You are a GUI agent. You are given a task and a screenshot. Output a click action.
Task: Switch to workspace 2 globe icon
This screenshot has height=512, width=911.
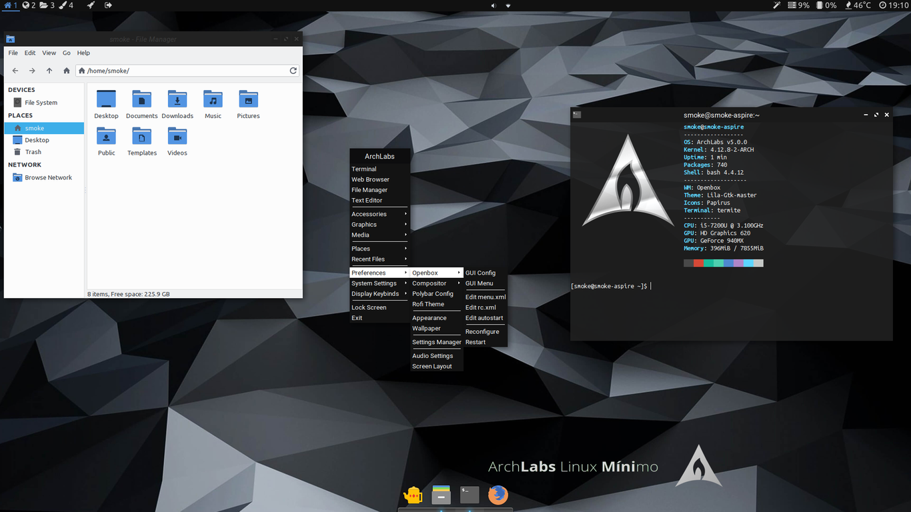[25, 5]
